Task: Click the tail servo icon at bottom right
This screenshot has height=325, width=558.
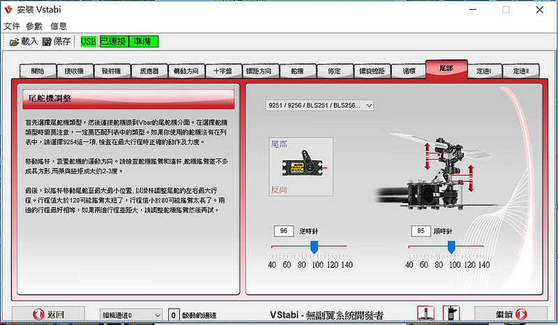Action: point(451,314)
